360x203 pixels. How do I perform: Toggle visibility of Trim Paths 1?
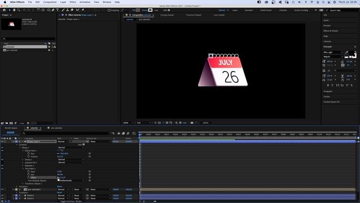tap(2, 169)
